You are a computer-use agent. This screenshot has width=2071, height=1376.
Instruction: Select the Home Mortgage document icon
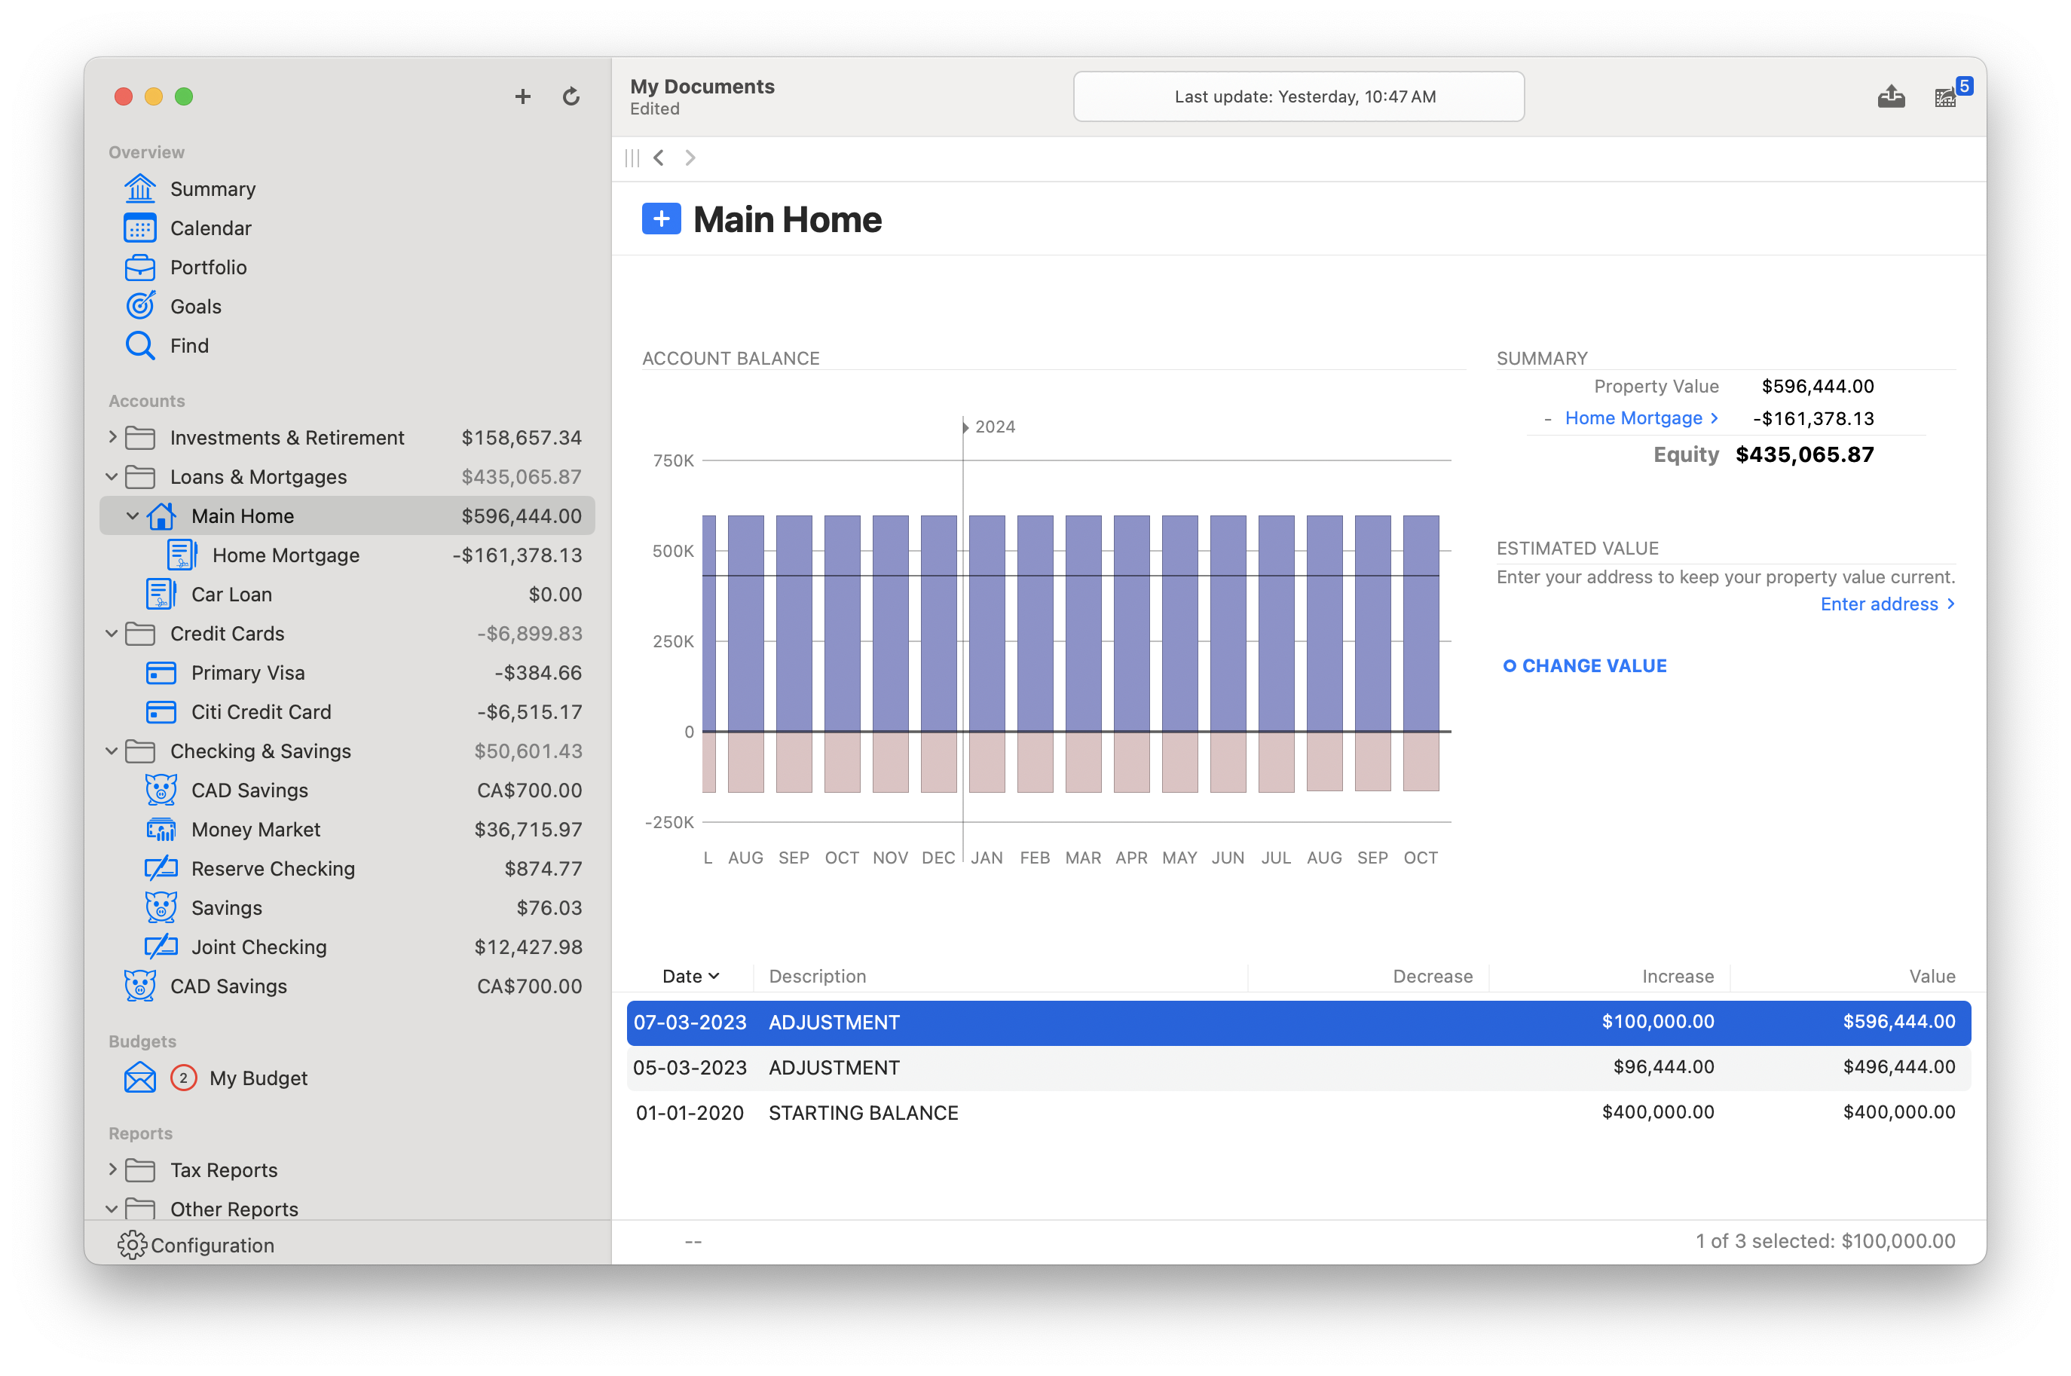pos(182,555)
